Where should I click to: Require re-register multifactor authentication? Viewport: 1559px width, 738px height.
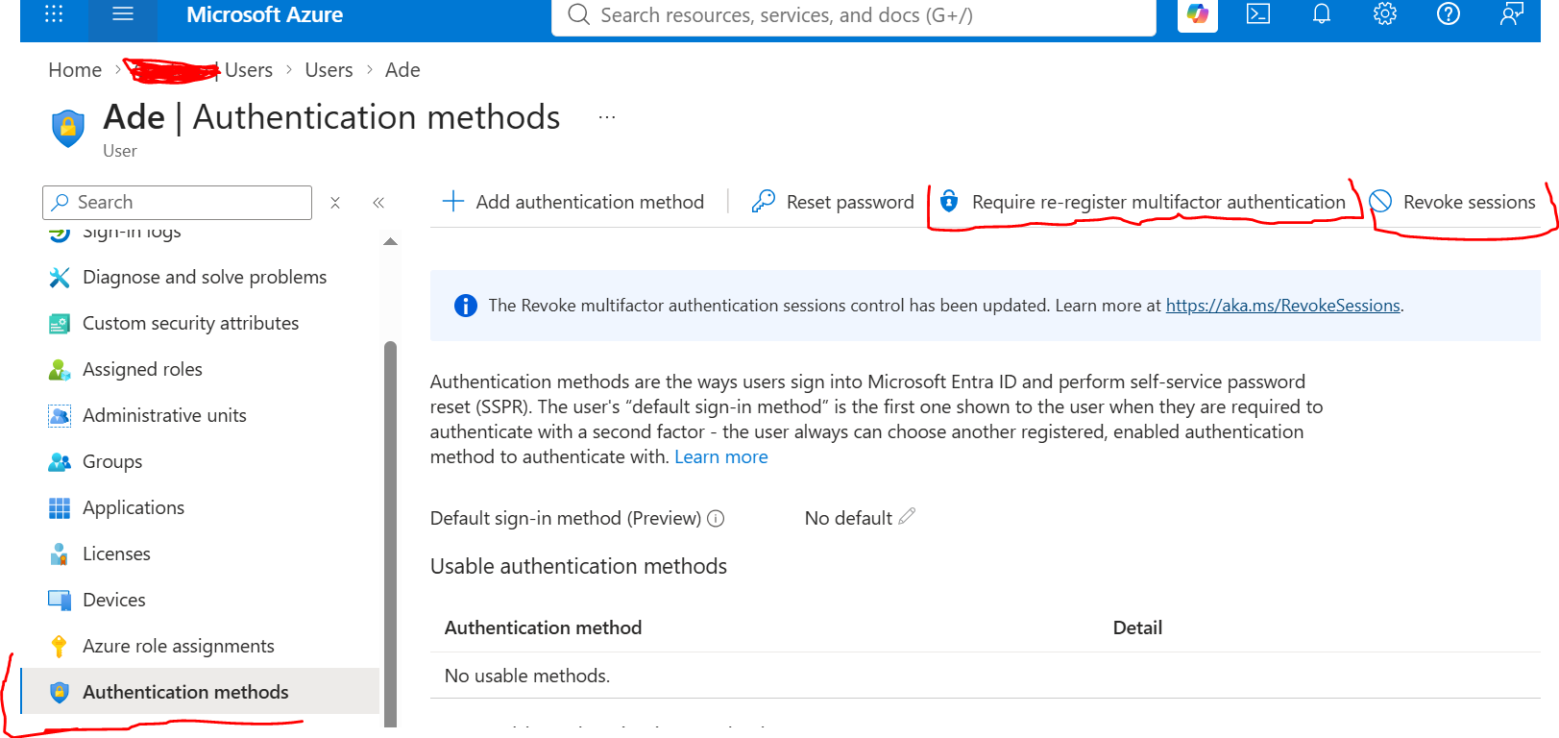[x=1143, y=202]
